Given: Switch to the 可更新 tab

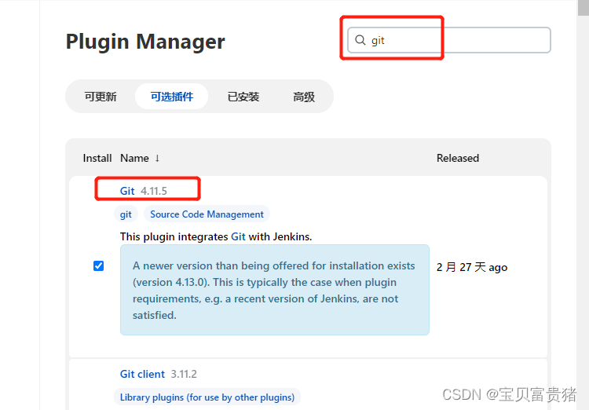Looking at the screenshot, I should point(101,97).
